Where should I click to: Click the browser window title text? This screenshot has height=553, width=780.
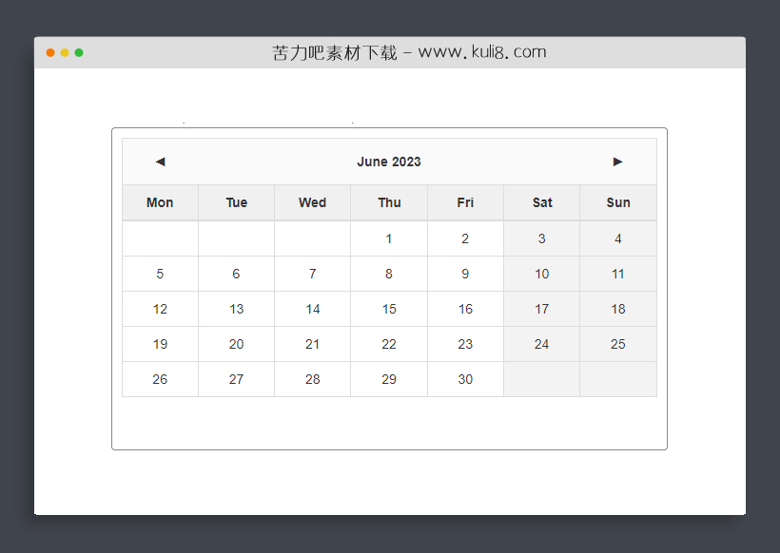[x=409, y=52]
